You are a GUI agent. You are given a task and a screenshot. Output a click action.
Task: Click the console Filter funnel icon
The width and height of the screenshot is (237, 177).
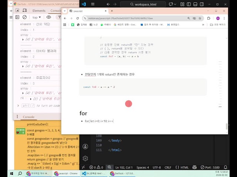[59, 17]
